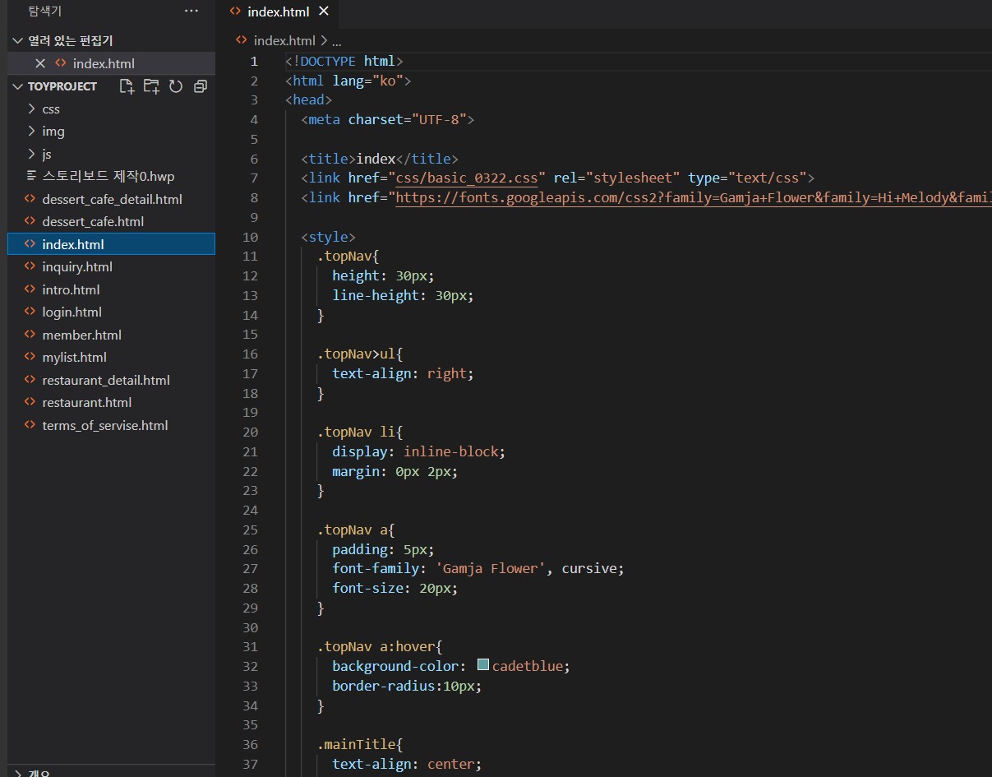The height and width of the screenshot is (777, 992).
Task: Click the New Folder icon in explorer
Action: point(151,86)
